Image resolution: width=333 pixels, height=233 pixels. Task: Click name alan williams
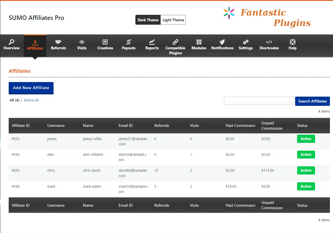(x=93, y=155)
